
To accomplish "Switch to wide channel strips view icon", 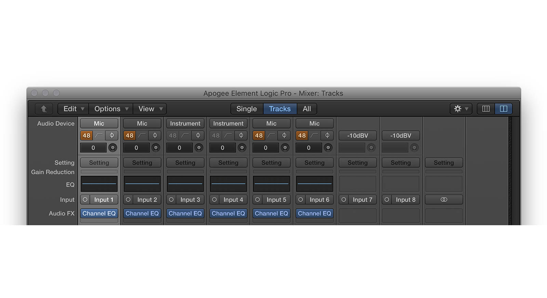I will point(504,109).
